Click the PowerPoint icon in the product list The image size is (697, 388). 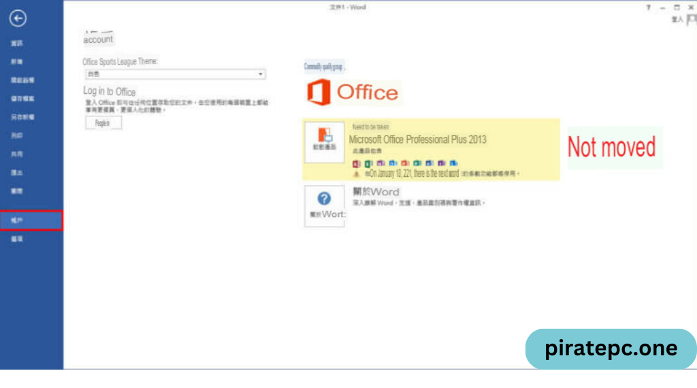(405, 163)
